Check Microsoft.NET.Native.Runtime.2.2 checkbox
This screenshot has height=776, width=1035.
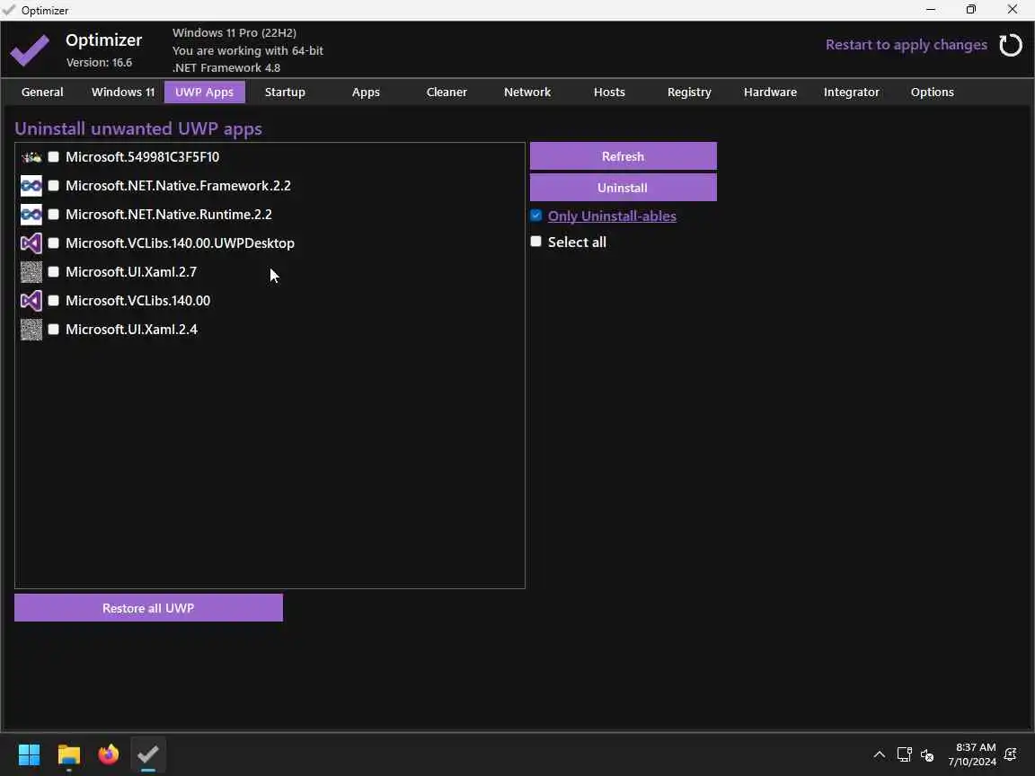54,215
